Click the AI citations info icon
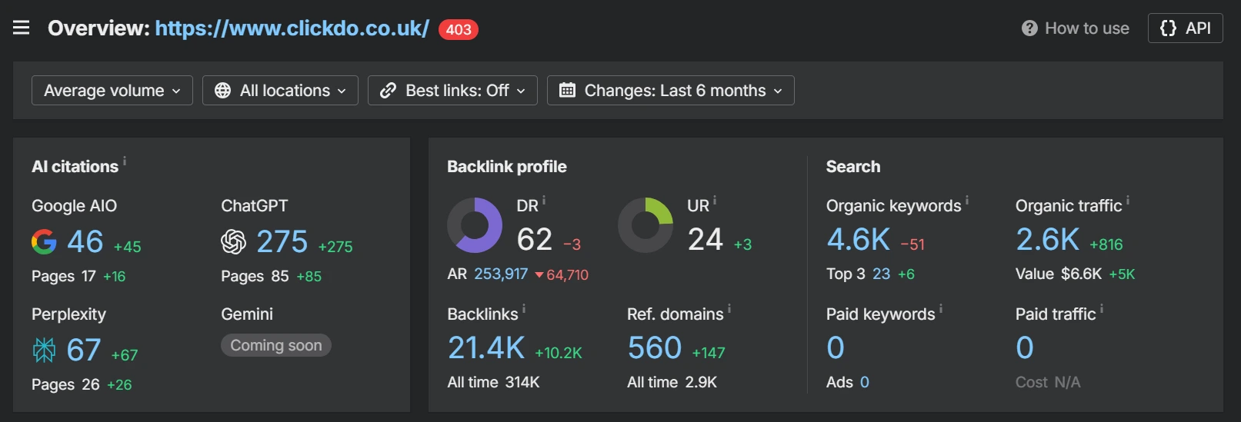Image resolution: width=1241 pixels, height=422 pixels. [125, 161]
